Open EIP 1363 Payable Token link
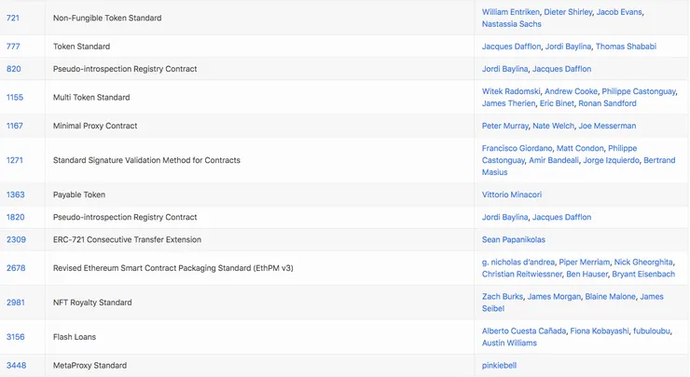This screenshot has width=690, height=377. tap(16, 195)
